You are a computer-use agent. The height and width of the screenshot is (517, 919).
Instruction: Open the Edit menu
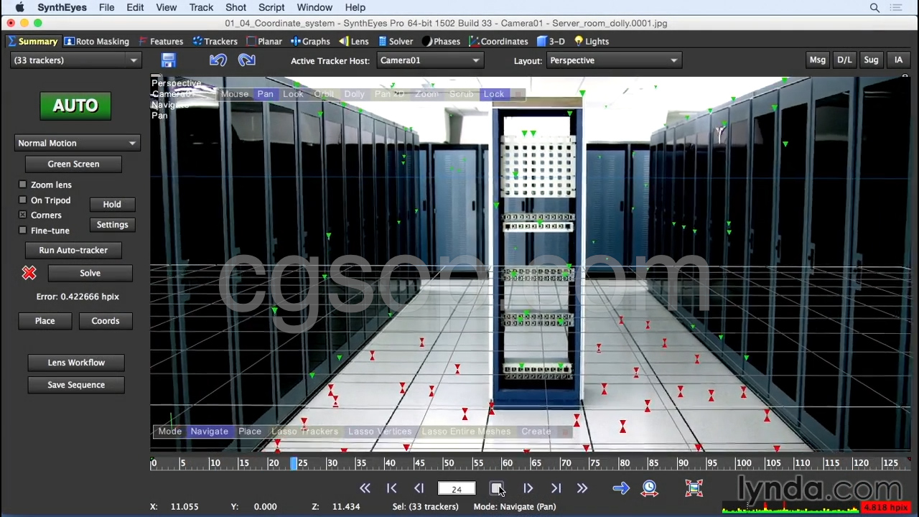(135, 7)
